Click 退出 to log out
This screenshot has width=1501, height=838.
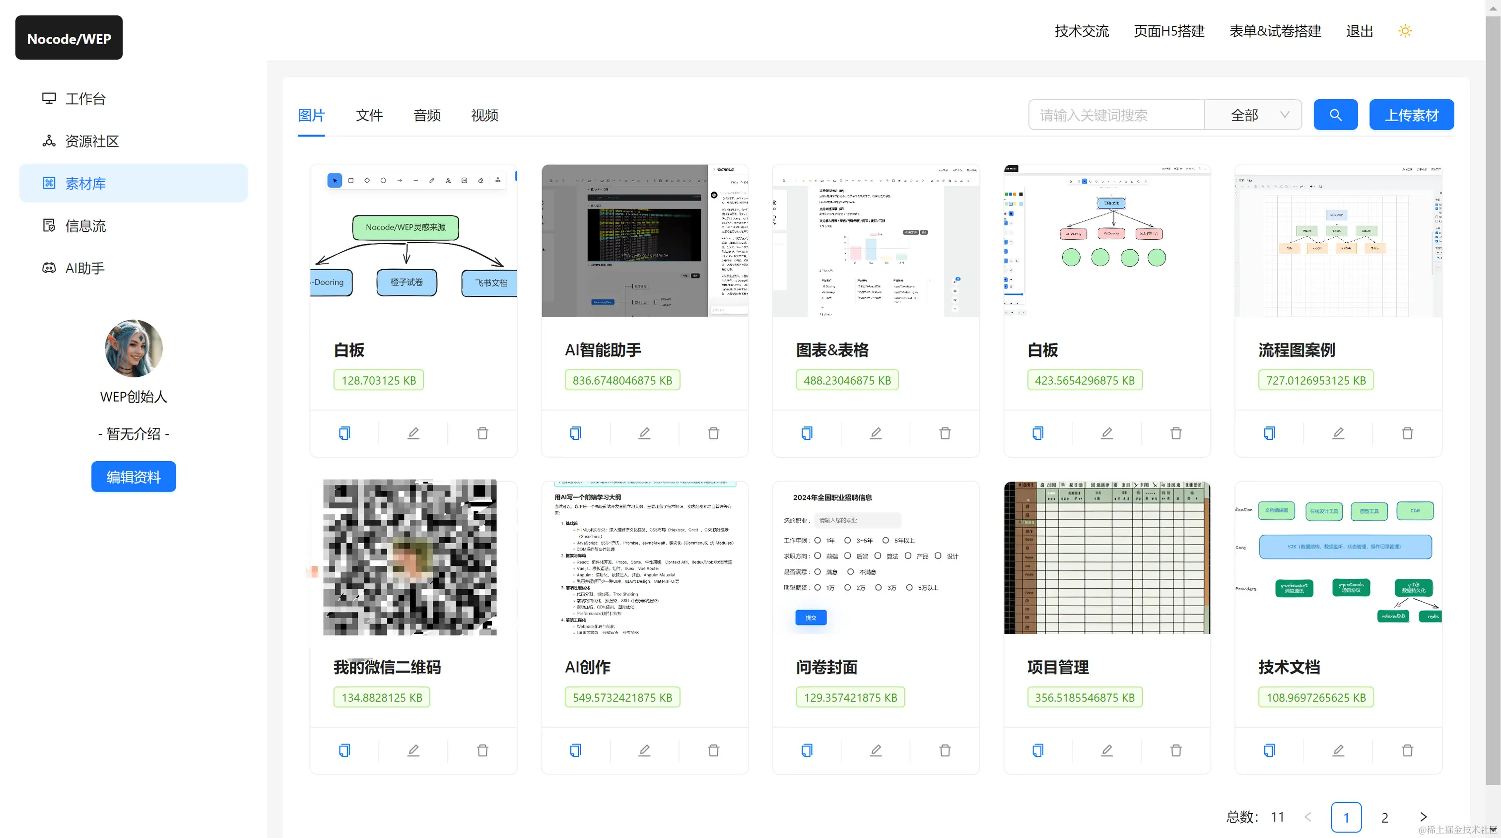tap(1360, 31)
